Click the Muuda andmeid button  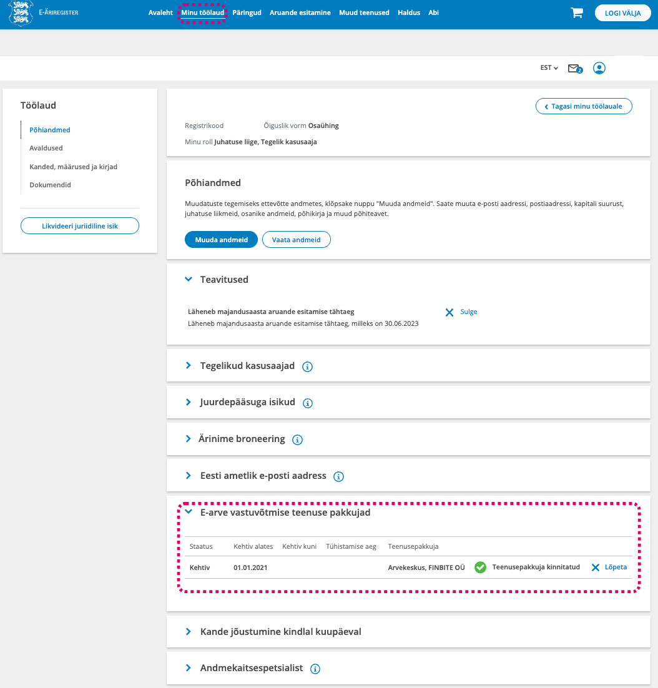(x=221, y=240)
